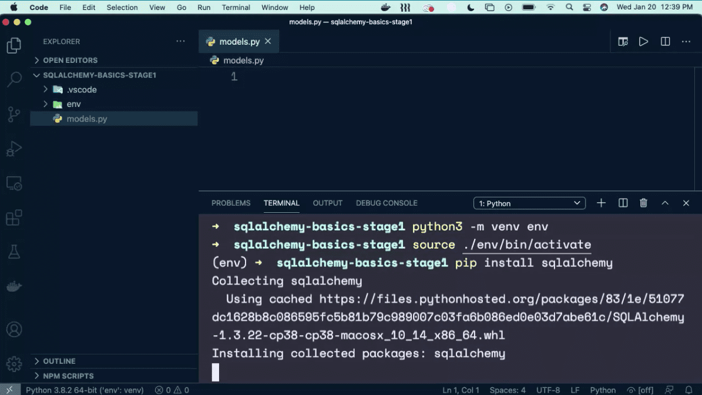
Task: Open the Apple menu
Action: tap(14, 7)
